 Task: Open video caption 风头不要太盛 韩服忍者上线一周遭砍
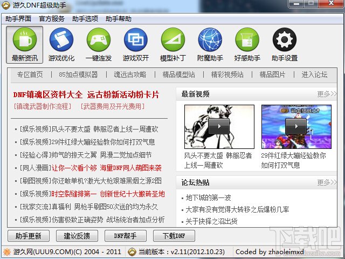click(x=218, y=160)
